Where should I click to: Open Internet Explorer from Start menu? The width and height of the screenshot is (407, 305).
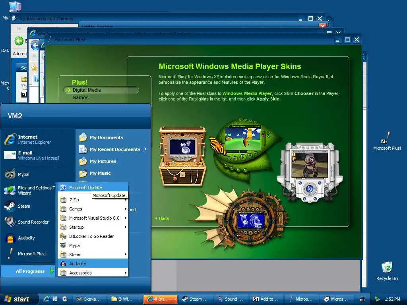click(28, 139)
